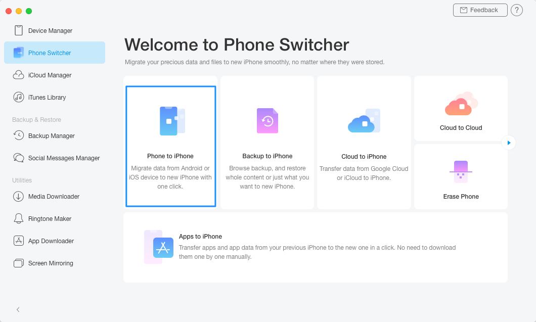
Task: Click the Screen Mirroring icon
Action: (x=19, y=263)
